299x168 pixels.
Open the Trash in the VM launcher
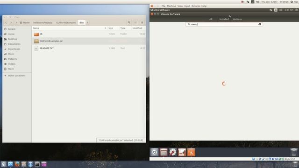[294, 152]
